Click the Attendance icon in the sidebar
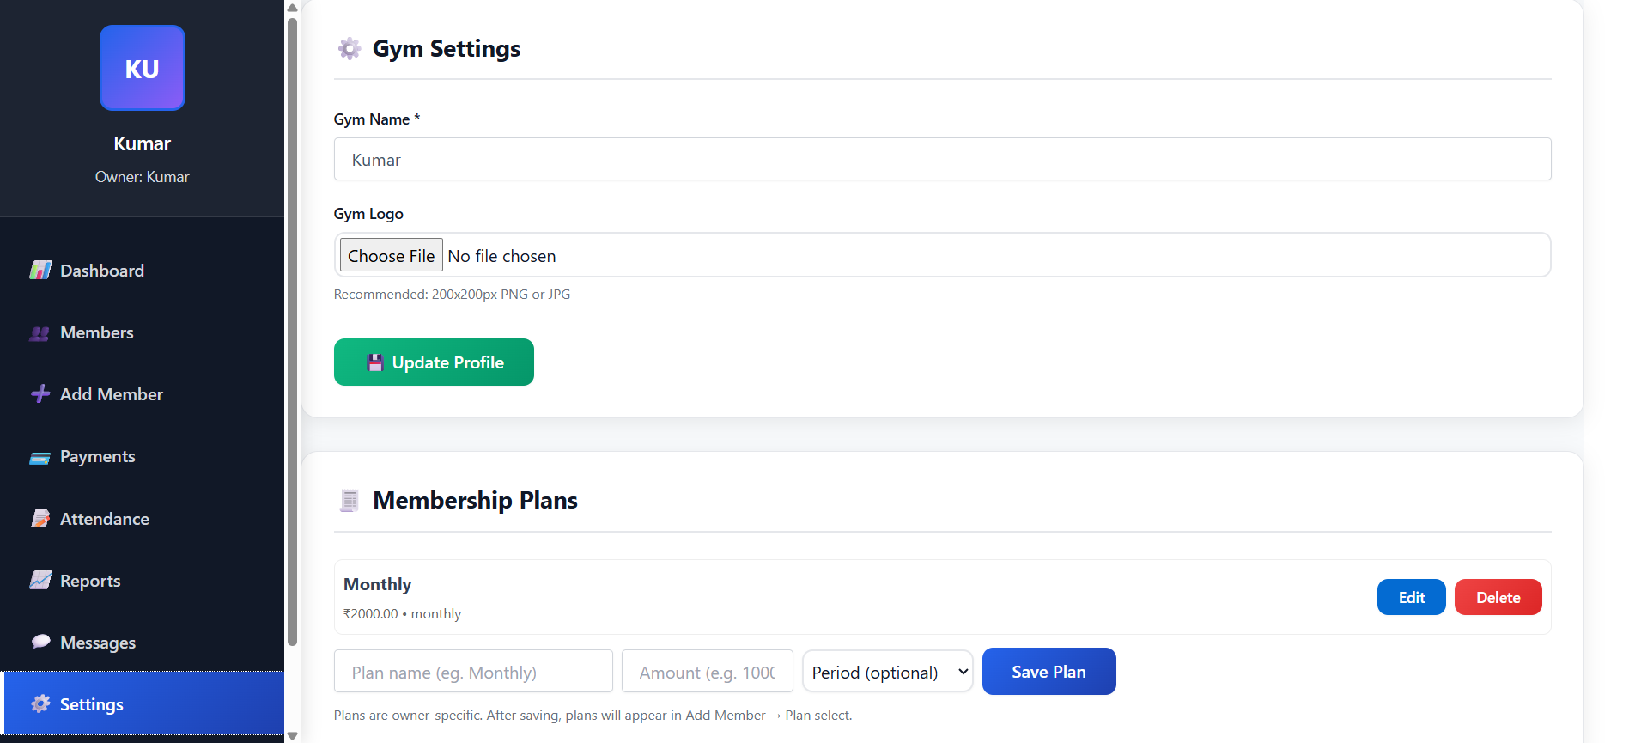 pos(40,518)
